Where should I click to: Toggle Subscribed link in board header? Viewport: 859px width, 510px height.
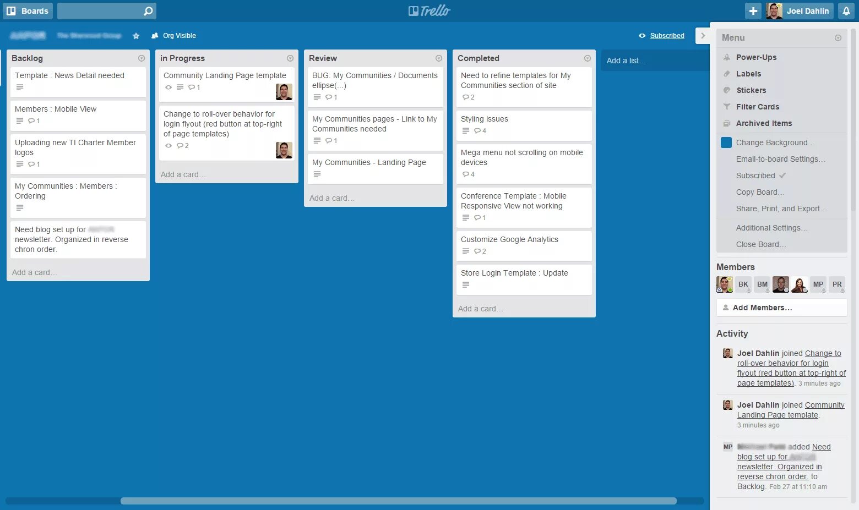[x=667, y=36]
